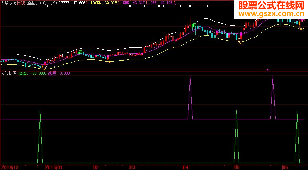The width and height of the screenshot is (308, 170).
Task: Click the leftmost white star info marker
Action: [x=47, y=6]
